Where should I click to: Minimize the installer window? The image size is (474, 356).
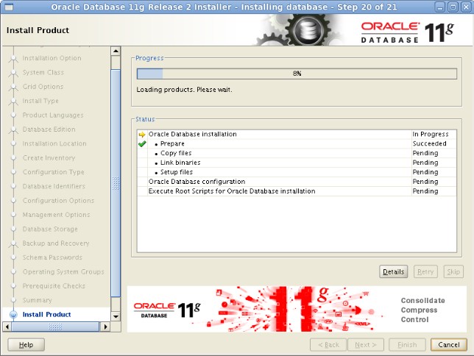point(440,7)
